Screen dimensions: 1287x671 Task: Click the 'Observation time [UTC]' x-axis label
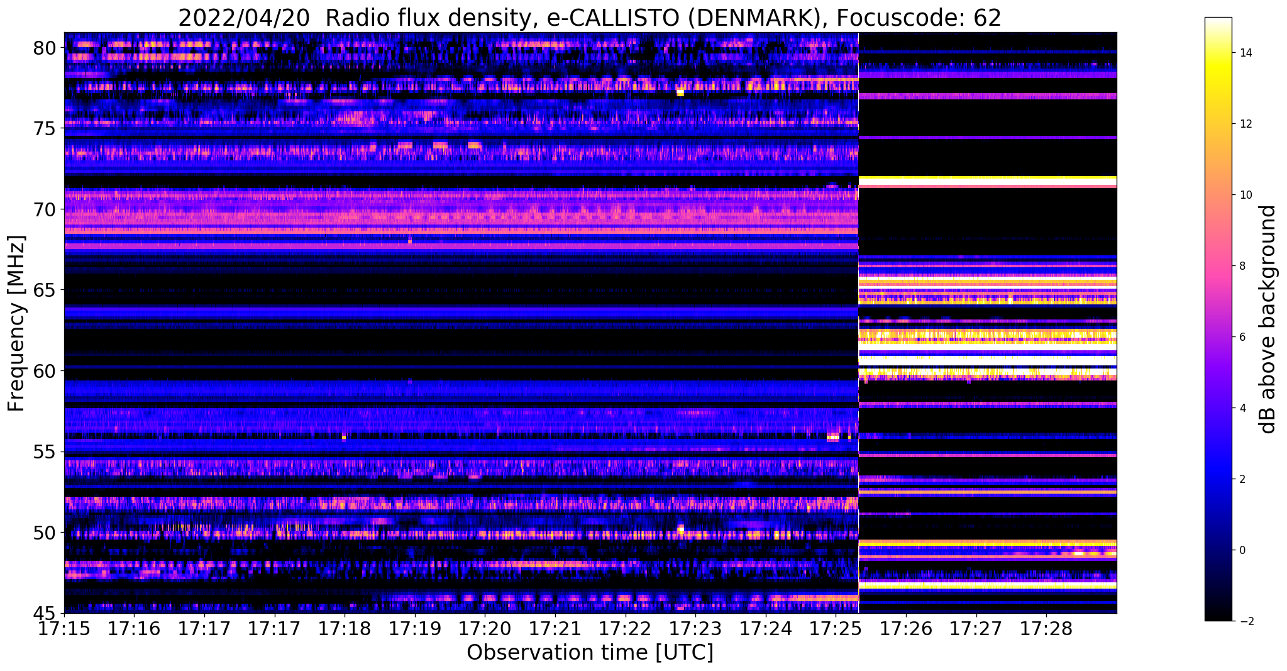coord(590,653)
